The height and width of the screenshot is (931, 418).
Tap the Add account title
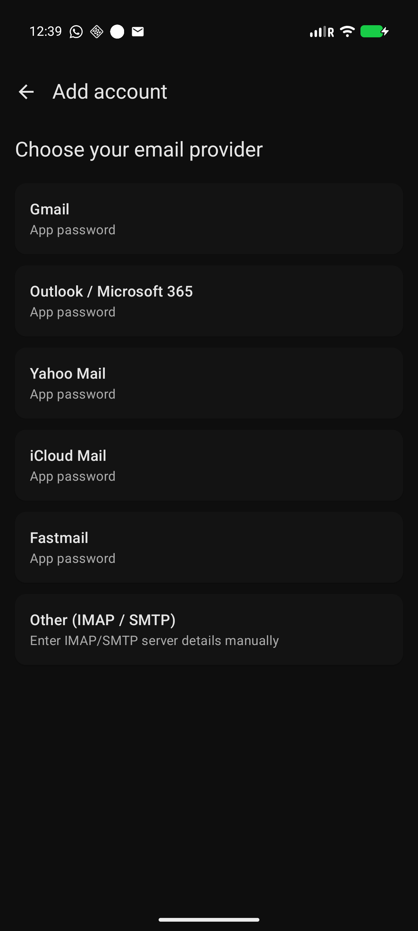[110, 91]
